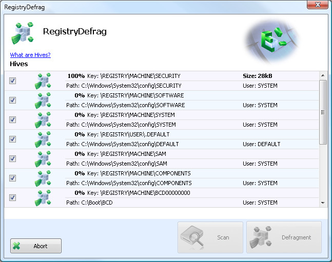This screenshot has height=262, width=332.
Task: Click the 'Size: 28kB' value
Action: coord(258,76)
